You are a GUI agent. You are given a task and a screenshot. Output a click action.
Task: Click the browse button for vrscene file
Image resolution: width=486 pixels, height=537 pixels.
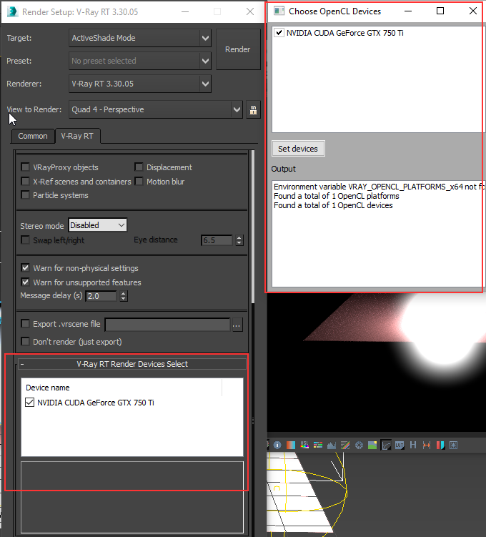[x=237, y=325]
